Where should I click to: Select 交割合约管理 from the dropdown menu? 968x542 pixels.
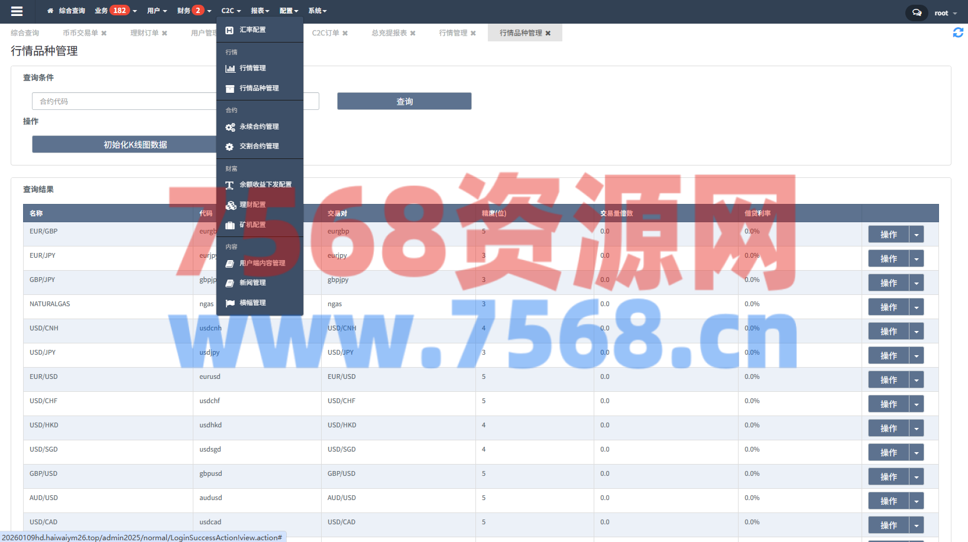[259, 146]
